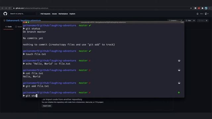
Task: Star the repository
Action: coord(188,20)
